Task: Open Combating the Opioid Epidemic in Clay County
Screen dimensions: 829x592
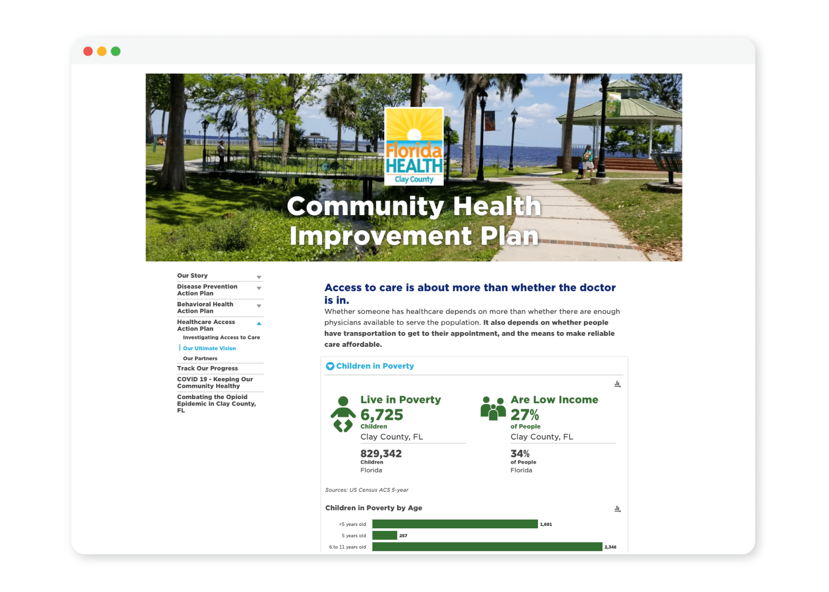Action: tap(217, 404)
